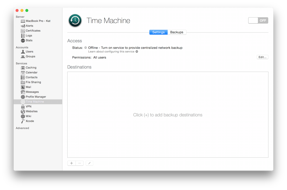This screenshot has width=287, height=190.
Task: Click the Accounts section header
Action: (22, 47)
